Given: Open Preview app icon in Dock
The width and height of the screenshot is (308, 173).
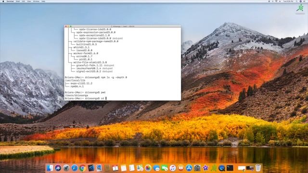Looking at the screenshot, I should [99, 168].
